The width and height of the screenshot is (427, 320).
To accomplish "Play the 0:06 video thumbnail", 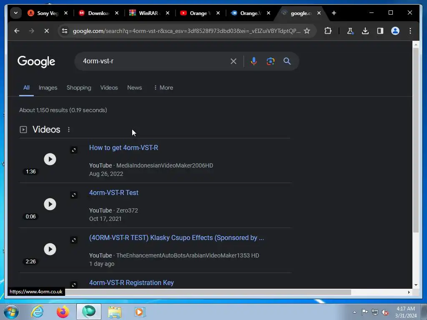I will click(50, 204).
